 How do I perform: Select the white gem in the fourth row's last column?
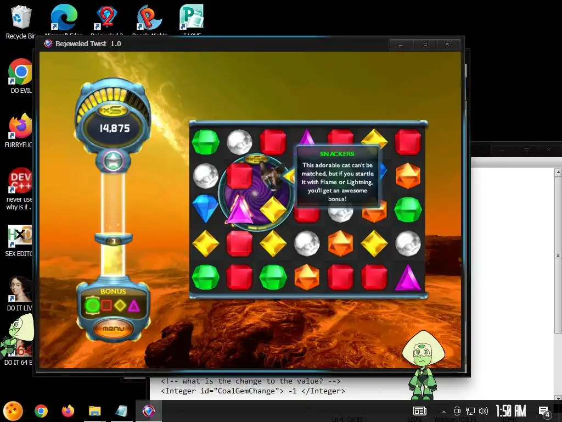(x=408, y=243)
